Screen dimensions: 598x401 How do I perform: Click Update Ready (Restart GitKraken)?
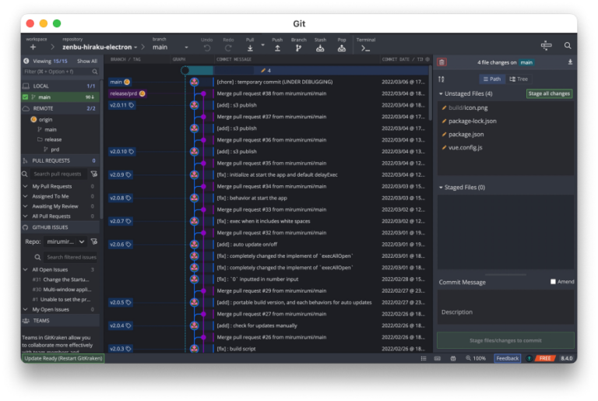click(63, 358)
